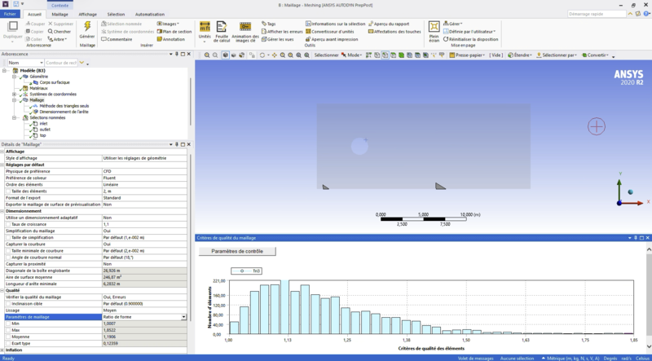Viewport: 652px width, 361px height.
Task: Select Corps surfacique in the tree
Action: coord(55,82)
